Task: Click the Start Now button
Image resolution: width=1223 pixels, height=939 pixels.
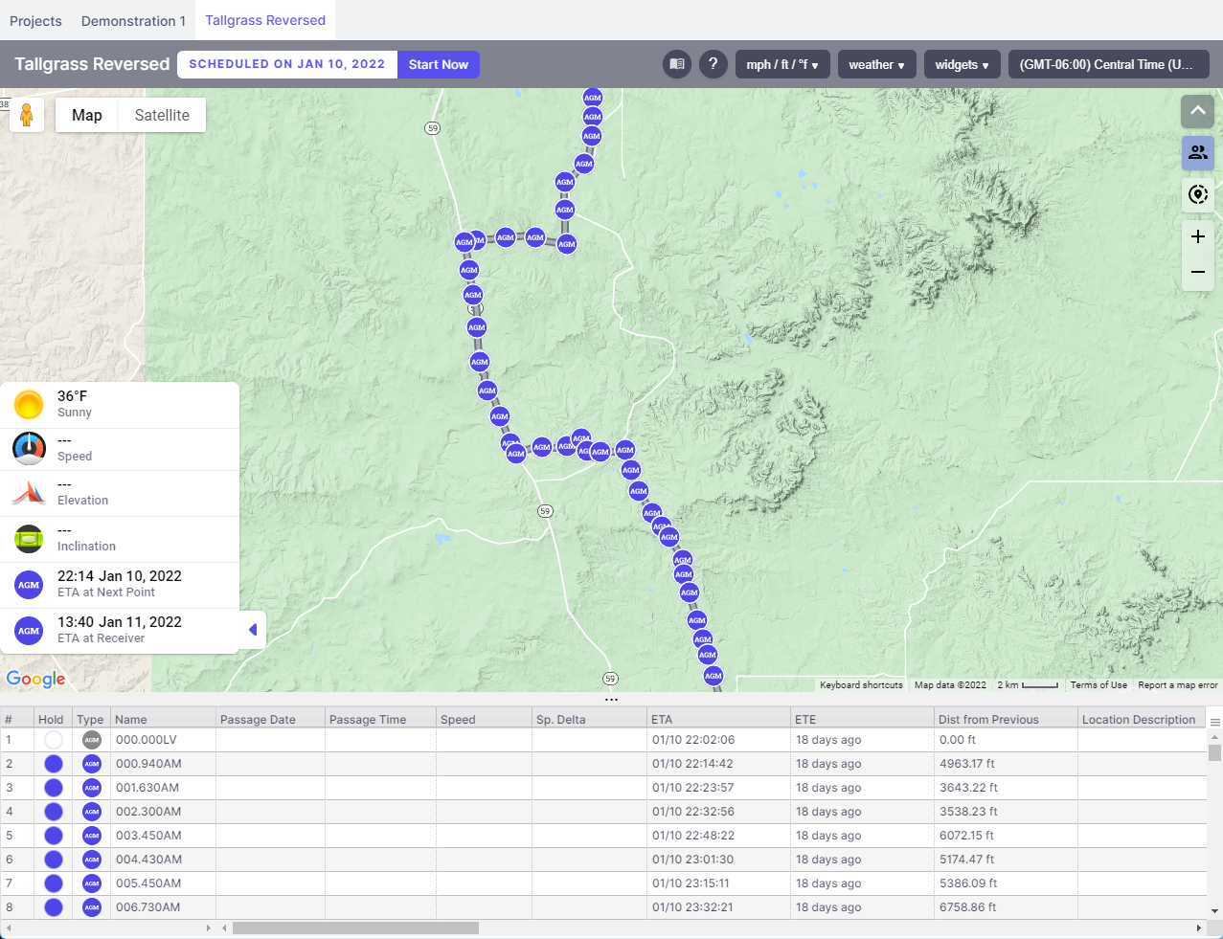Action: point(438,64)
